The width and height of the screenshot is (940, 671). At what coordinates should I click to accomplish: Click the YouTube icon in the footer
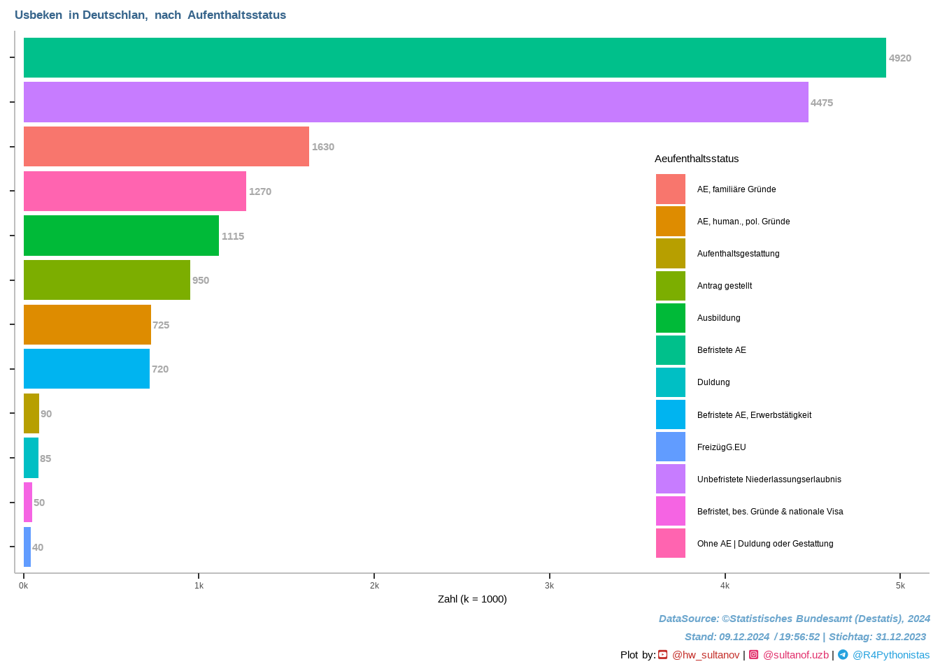pyautogui.click(x=662, y=655)
